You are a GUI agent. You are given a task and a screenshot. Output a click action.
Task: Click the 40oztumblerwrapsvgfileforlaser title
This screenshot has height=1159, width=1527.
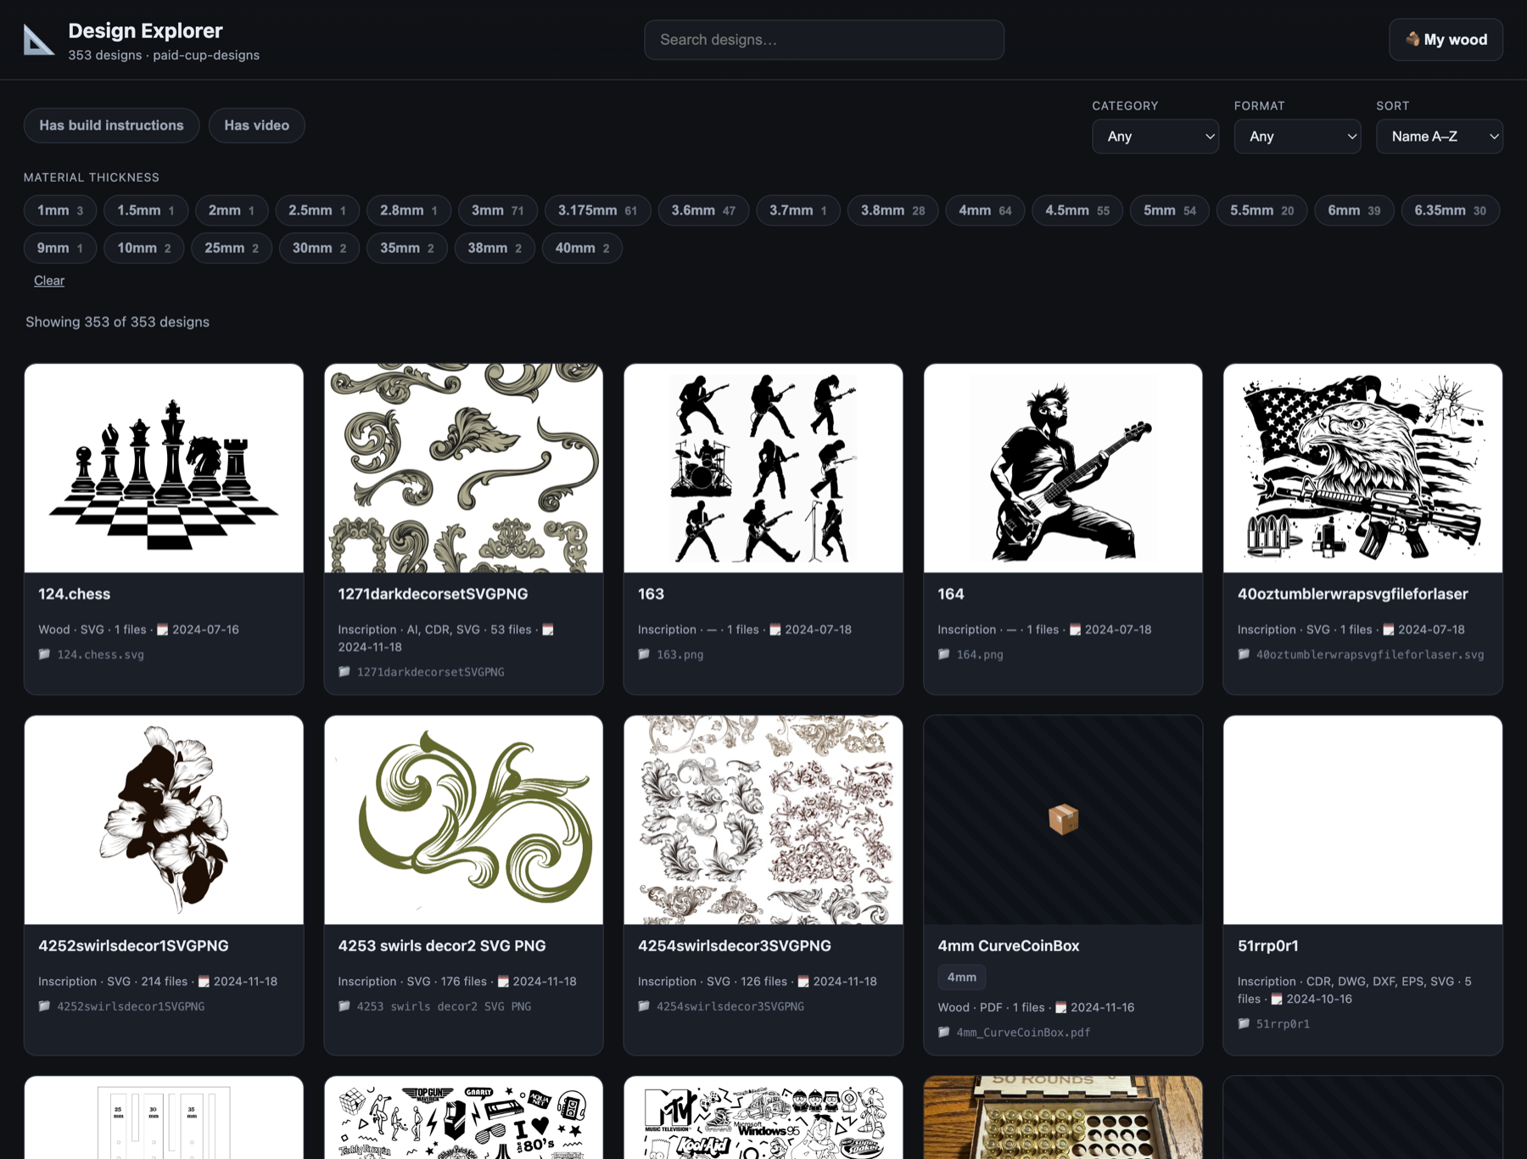pyautogui.click(x=1352, y=594)
